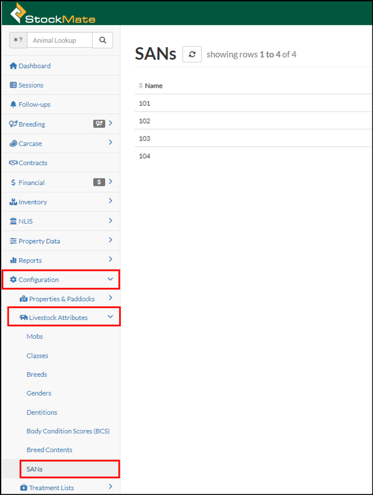Expand the Carcase menu chevron
This screenshot has height=495, width=373.
pos(110,143)
